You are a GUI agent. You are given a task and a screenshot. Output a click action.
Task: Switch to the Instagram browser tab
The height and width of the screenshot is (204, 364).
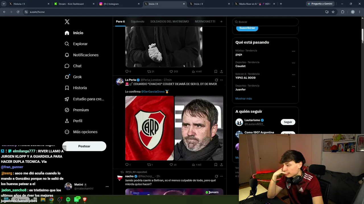(119, 4)
